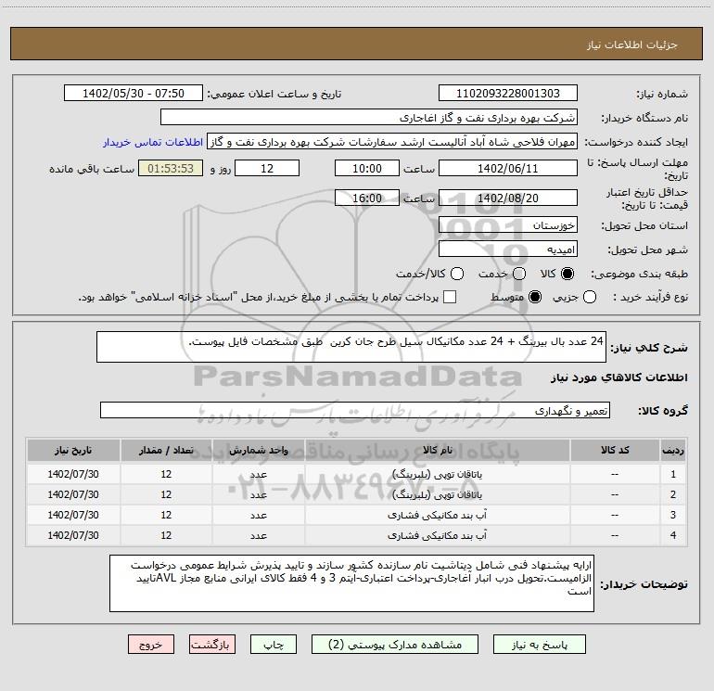The height and width of the screenshot is (691, 714).
Task: Click the ردیف column header
Action: 672,450
